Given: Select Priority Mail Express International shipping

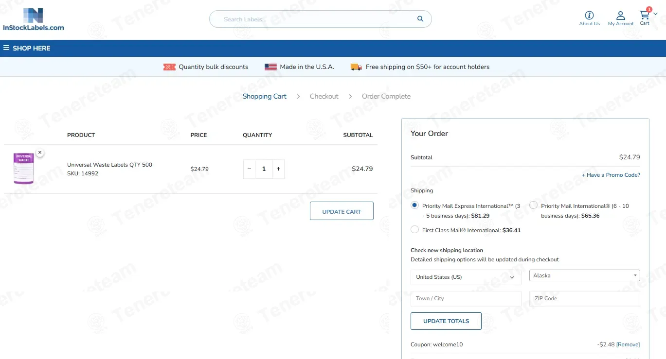Looking at the screenshot, I should pos(414,205).
